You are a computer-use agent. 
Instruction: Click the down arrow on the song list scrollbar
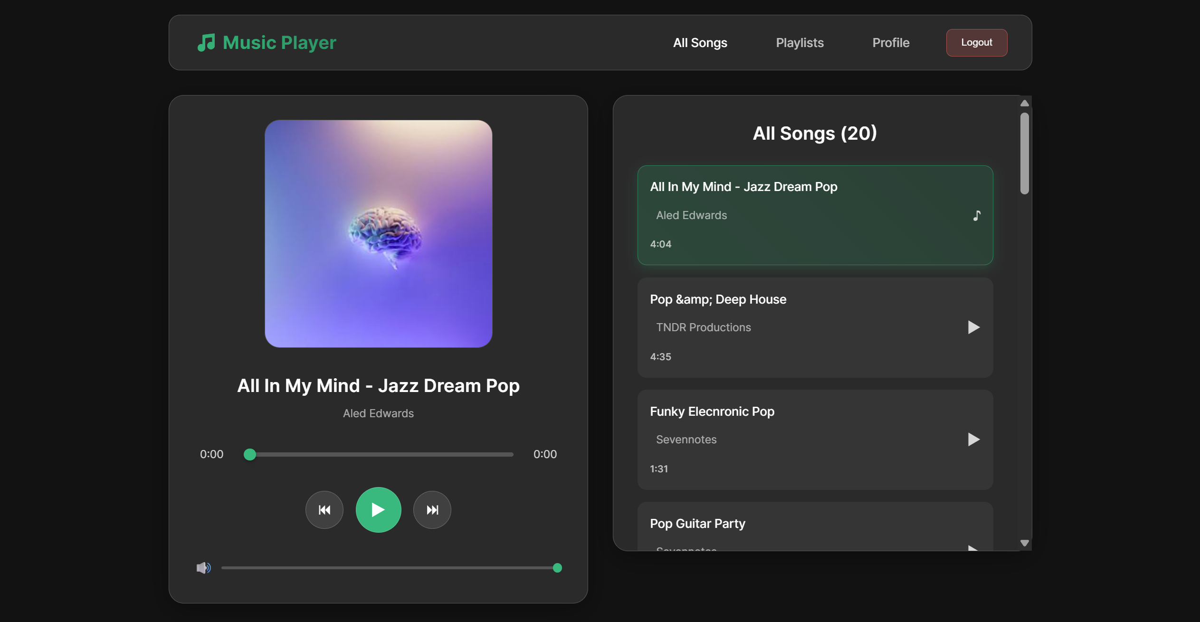(1024, 543)
